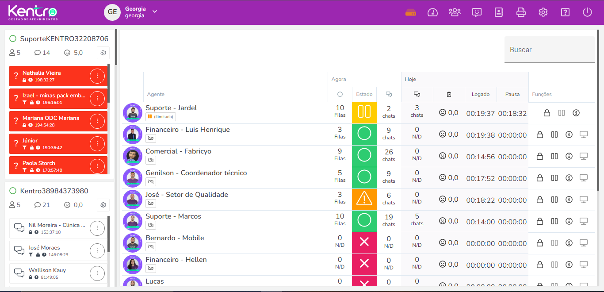
Task: Click Kentro38984373980 queue title
Action: tap(54, 191)
